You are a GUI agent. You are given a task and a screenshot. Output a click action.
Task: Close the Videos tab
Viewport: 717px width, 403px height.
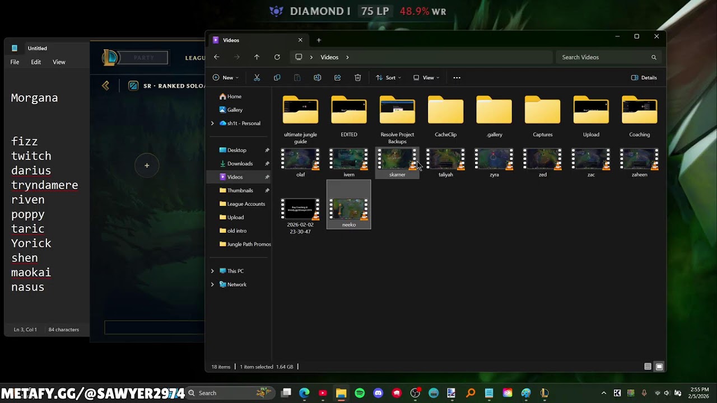coord(300,40)
